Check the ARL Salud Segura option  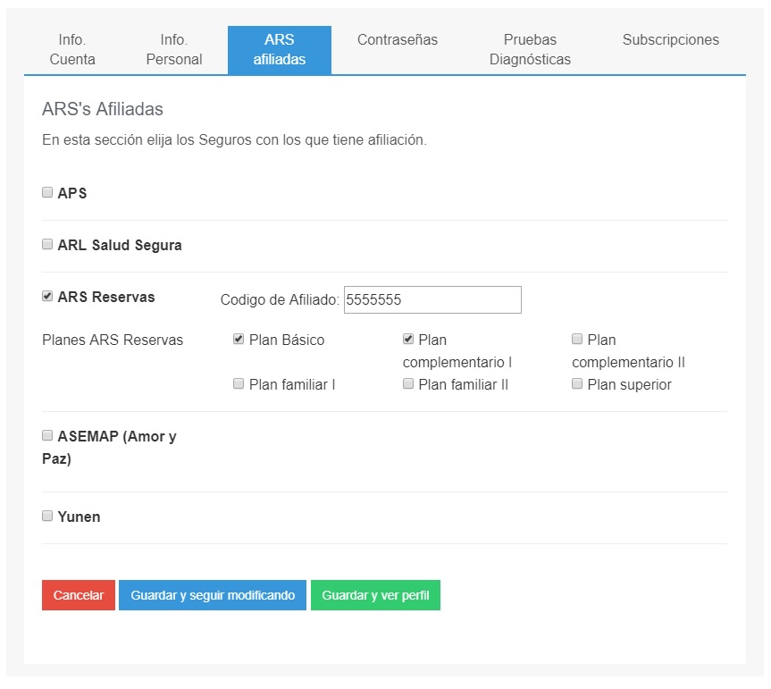47,244
